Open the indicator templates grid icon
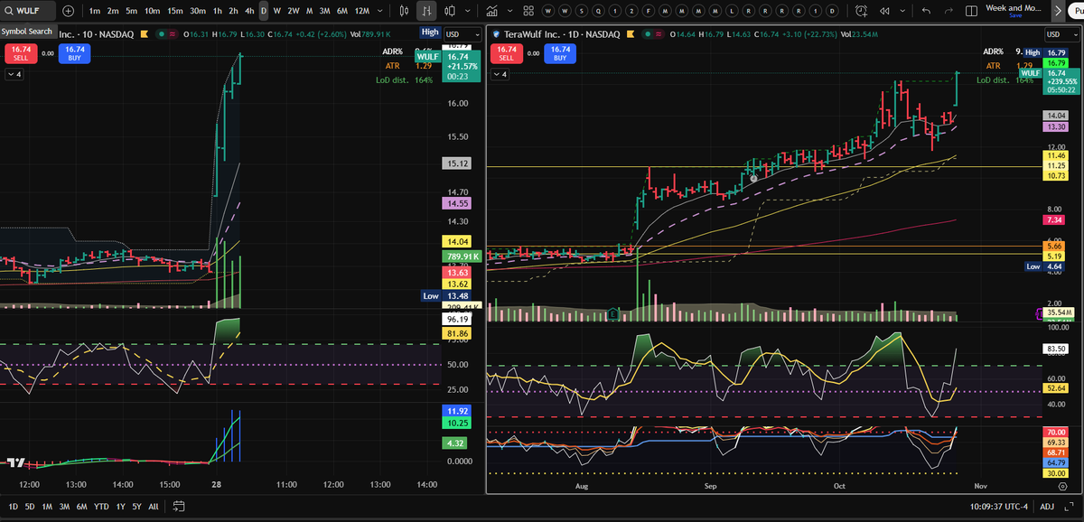1084x522 pixels. [x=529, y=11]
